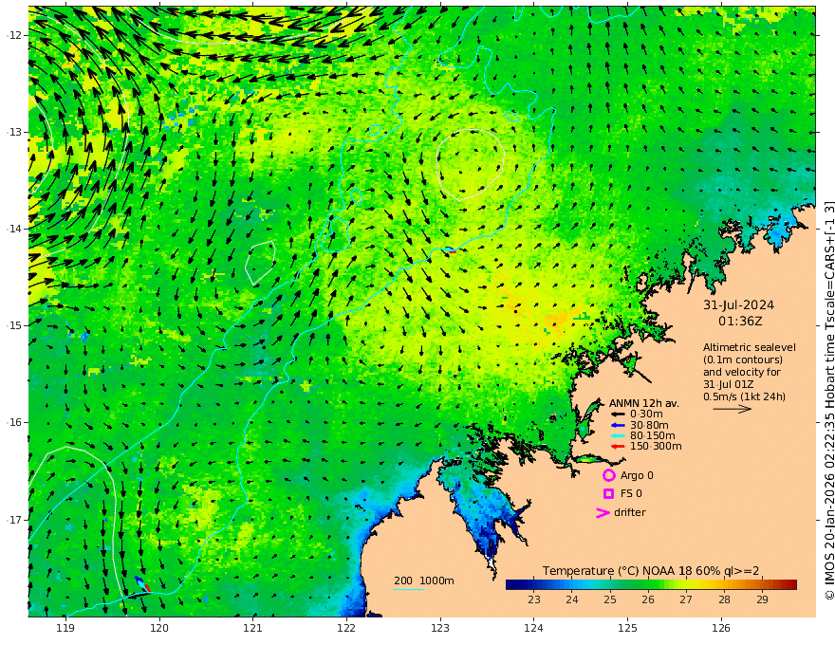Click the colorbar tick label 24
Screen dimensions: 835x645
572,599
